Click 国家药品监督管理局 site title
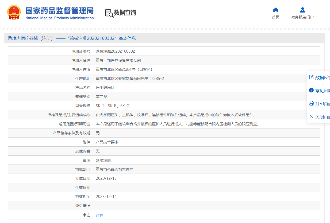 pos(60,11)
